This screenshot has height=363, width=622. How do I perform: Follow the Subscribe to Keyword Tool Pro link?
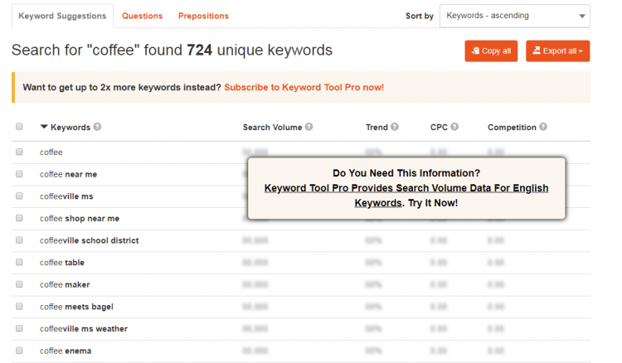click(304, 87)
